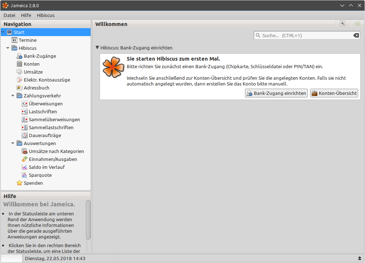Image resolution: width=365 pixels, height=263 pixels.
Task: Clear search with the backspace icon
Action: [x=356, y=35]
